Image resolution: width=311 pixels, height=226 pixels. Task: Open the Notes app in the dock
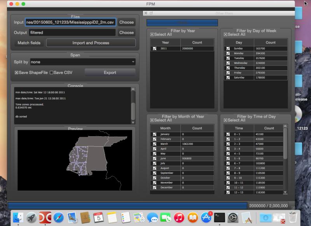pyautogui.click(x=112, y=217)
